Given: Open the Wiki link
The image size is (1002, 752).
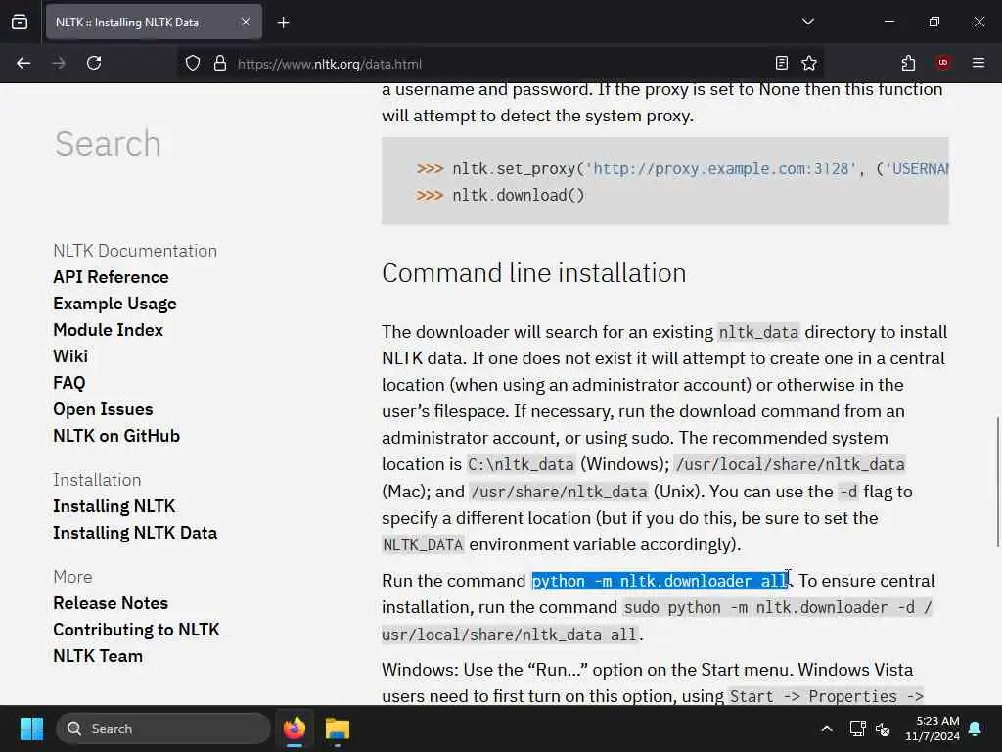Looking at the screenshot, I should click(x=70, y=356).
